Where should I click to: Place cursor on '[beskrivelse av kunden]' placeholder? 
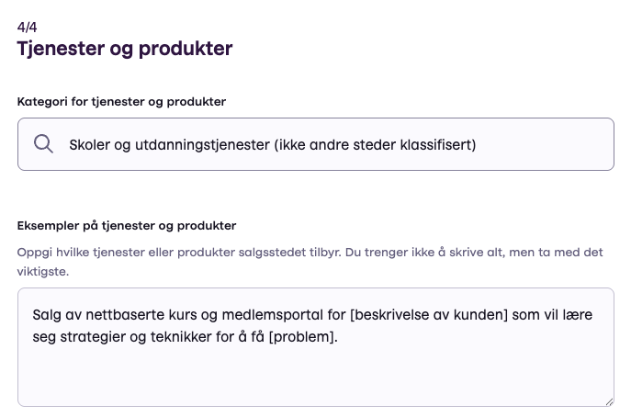click(x=427, y=315)
